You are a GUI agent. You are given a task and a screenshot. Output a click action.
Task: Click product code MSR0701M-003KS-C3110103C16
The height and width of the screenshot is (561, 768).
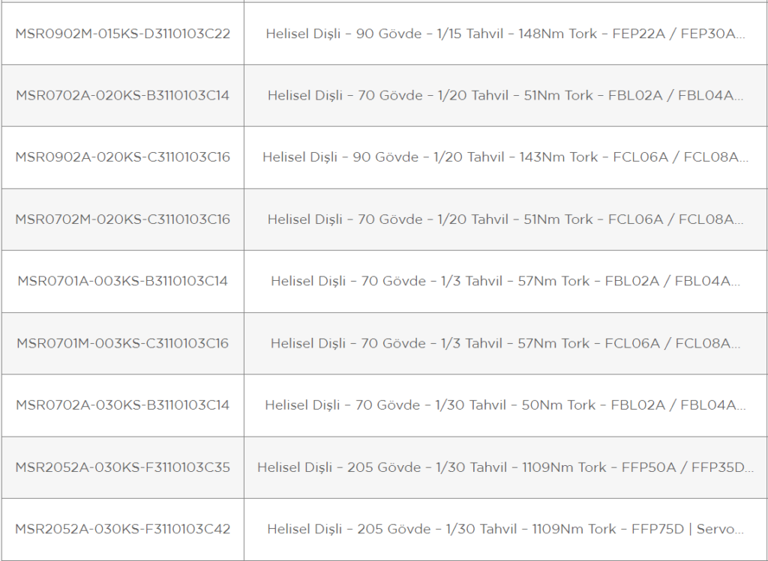(x=122, y=343)
